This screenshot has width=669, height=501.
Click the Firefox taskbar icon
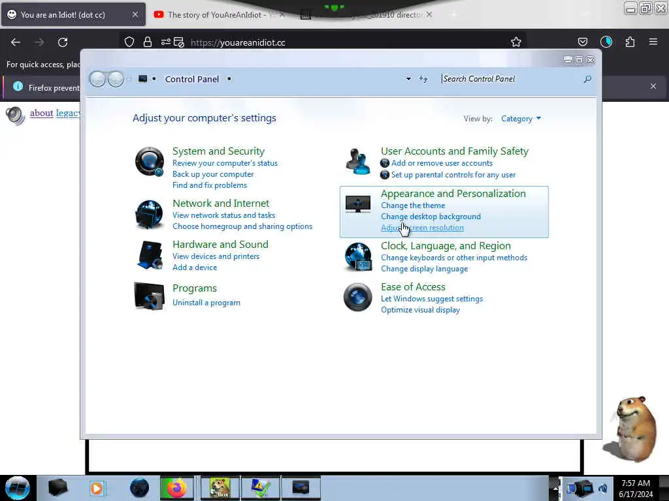[x=176, y=488]
